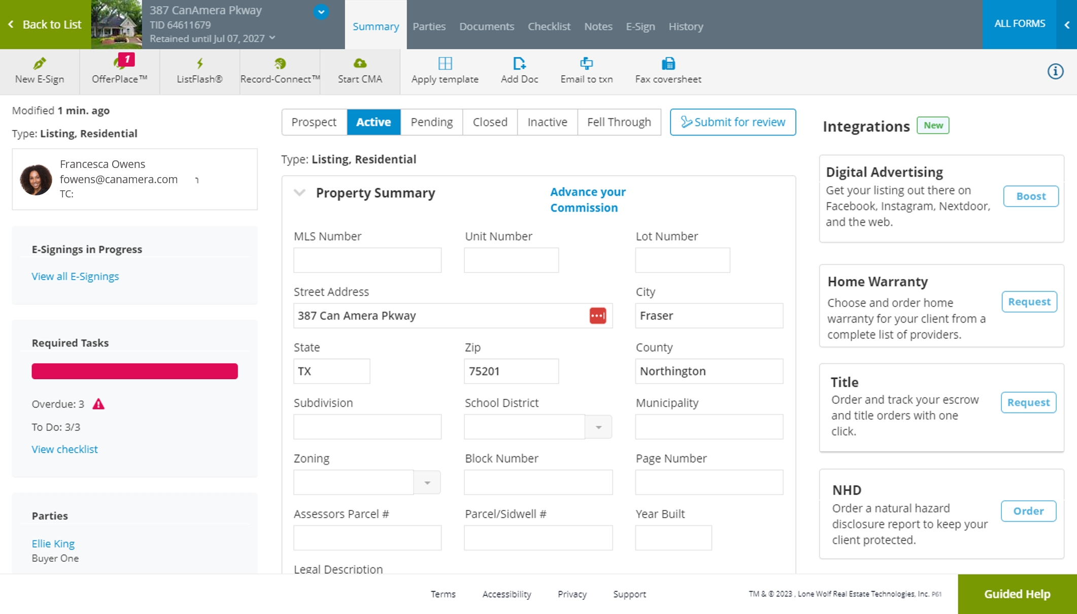Open the Apply template tool

click(445, 71)
